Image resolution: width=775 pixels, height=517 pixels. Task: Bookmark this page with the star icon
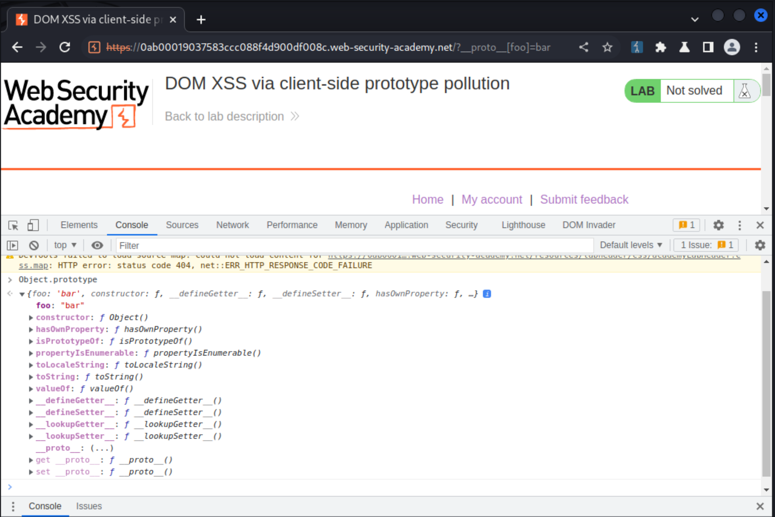[607, 47]
